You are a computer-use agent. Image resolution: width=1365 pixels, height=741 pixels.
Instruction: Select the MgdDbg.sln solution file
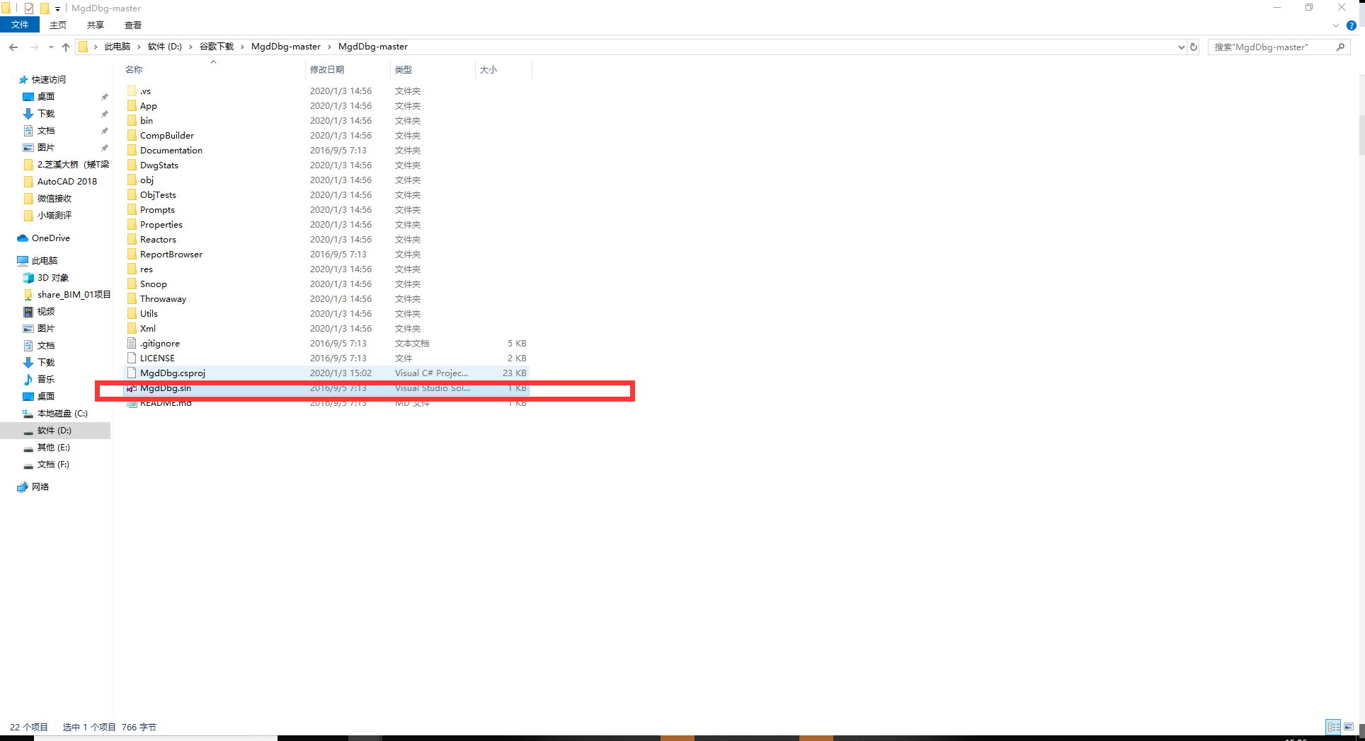326,387
